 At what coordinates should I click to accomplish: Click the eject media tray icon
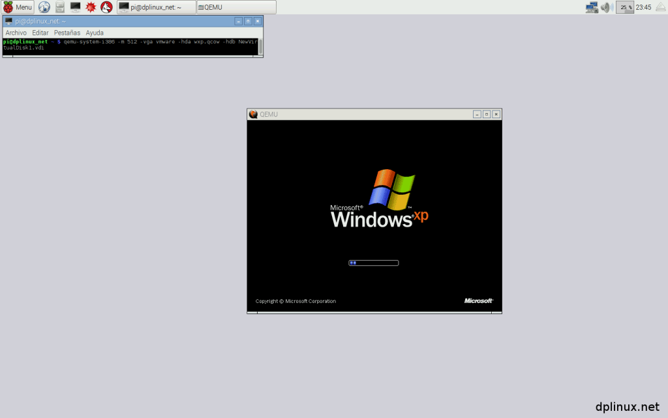pos(660,7)
